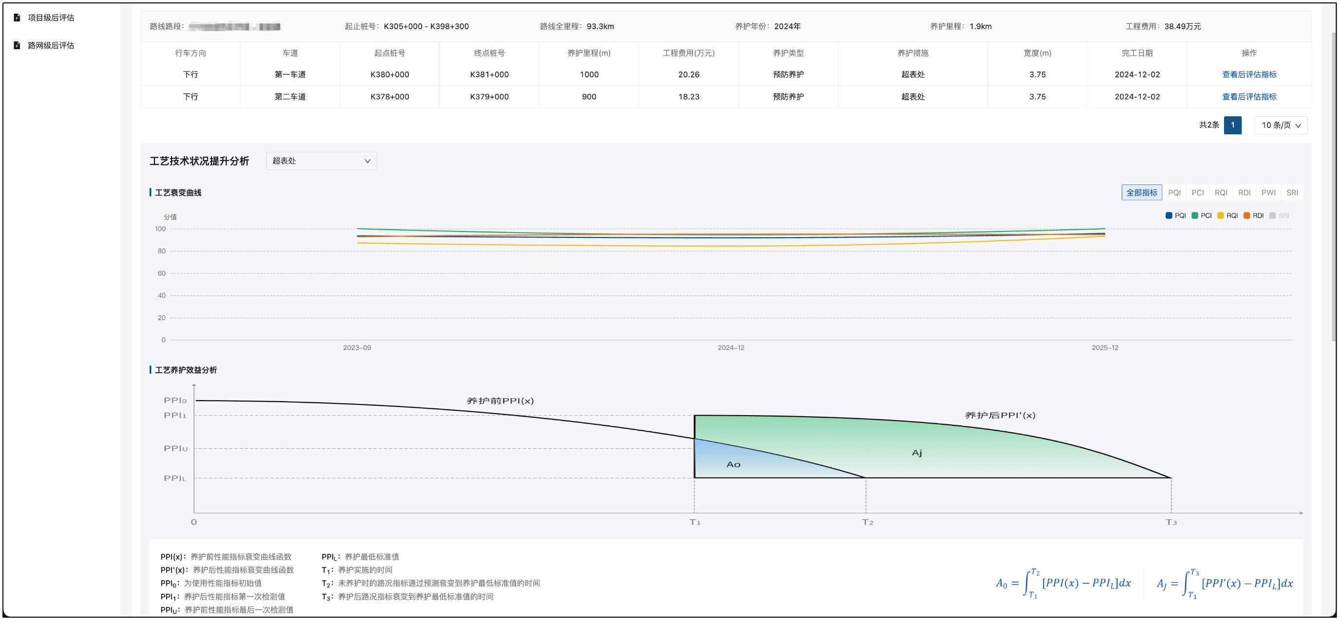Toggle the PCI legend marker in chart
This screenshot has height=623, width=1341.
coord(1195,215)
